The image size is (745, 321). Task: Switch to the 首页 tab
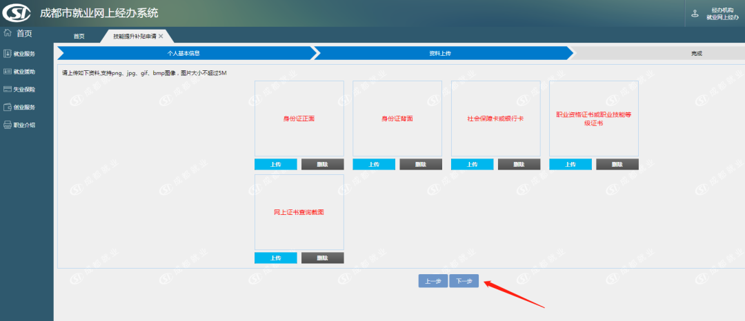coord(79,37)
